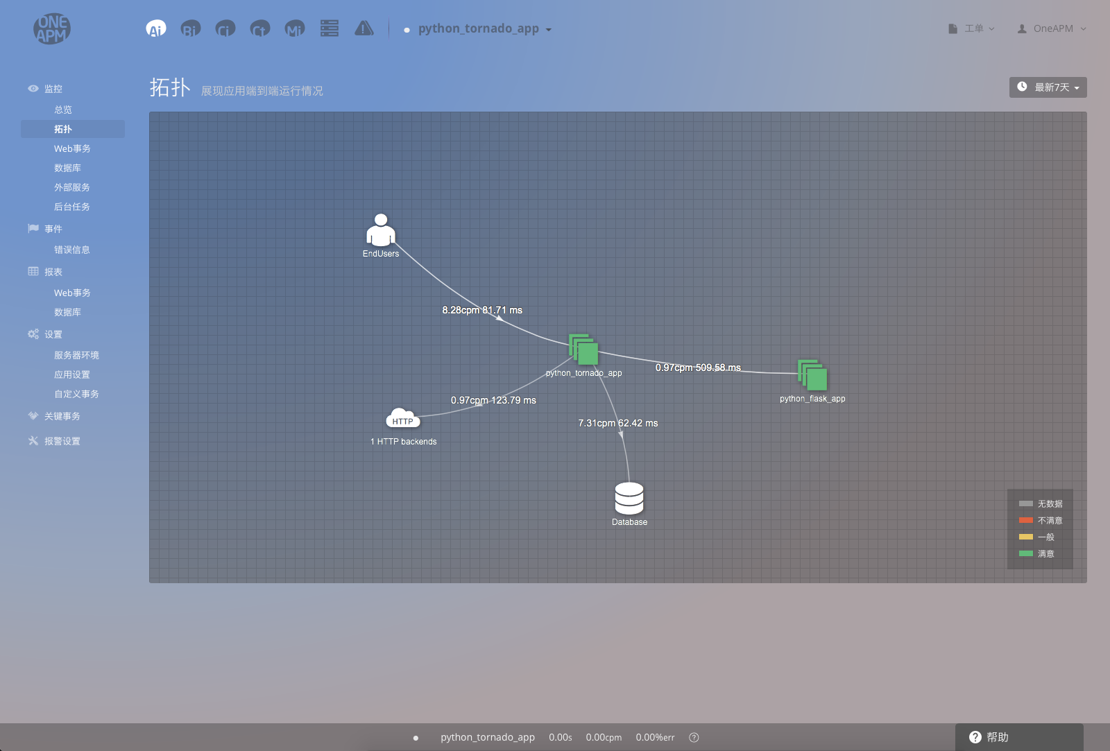Select the HTTP backends cloud icon
Image resolution: width=1110 pixels, height=751 pixels.
tap(402, 419)
